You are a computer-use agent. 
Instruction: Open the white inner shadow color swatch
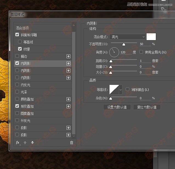click(151, 37)
